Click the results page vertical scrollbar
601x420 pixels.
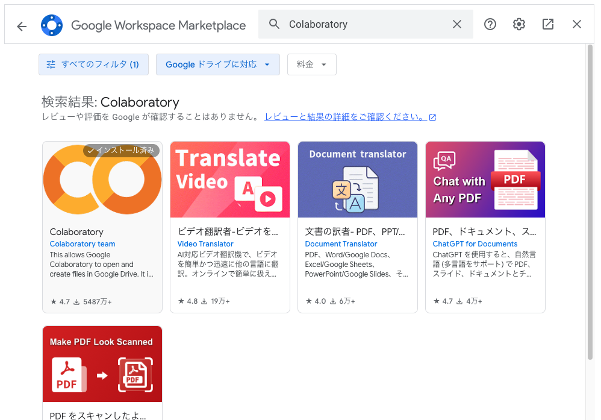[x=590, y=202]
